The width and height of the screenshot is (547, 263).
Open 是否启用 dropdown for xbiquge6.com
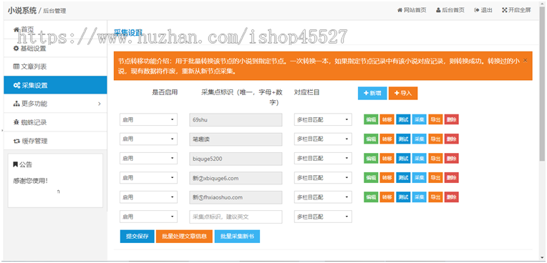pyautogui.click(x=148, y=178)
